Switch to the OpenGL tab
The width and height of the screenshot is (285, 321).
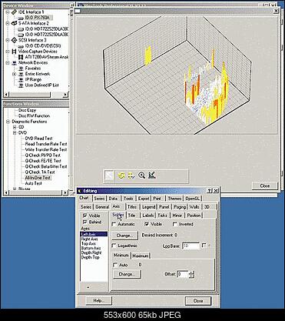click(x=193, y=199)
